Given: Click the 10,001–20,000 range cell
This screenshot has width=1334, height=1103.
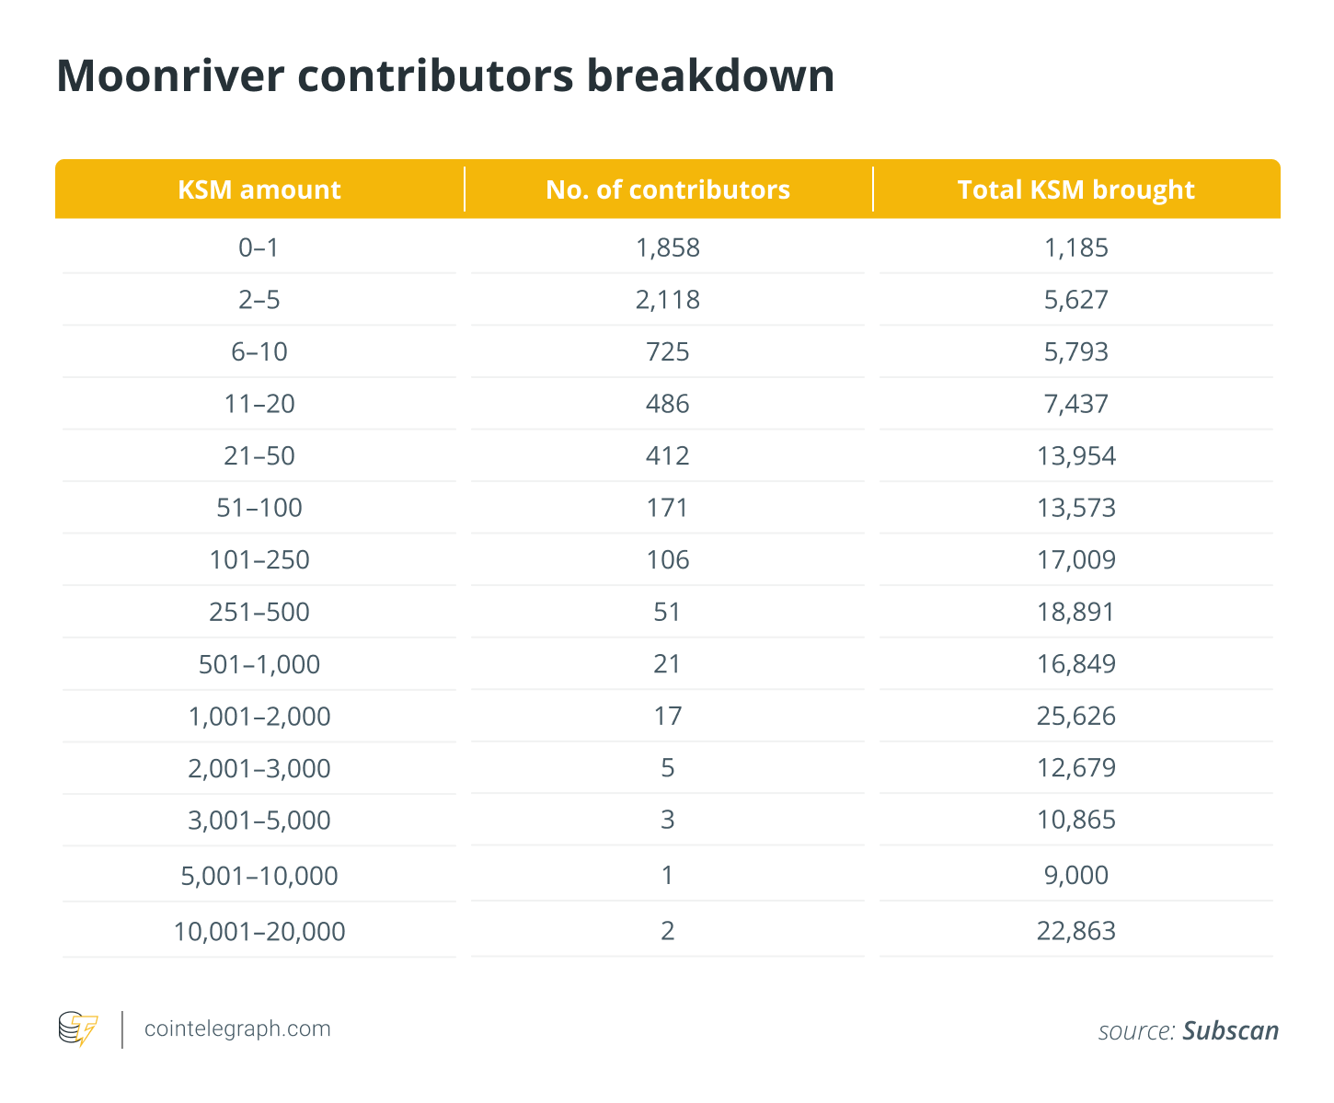Looking at the screenshot, I should click(259, 931).
